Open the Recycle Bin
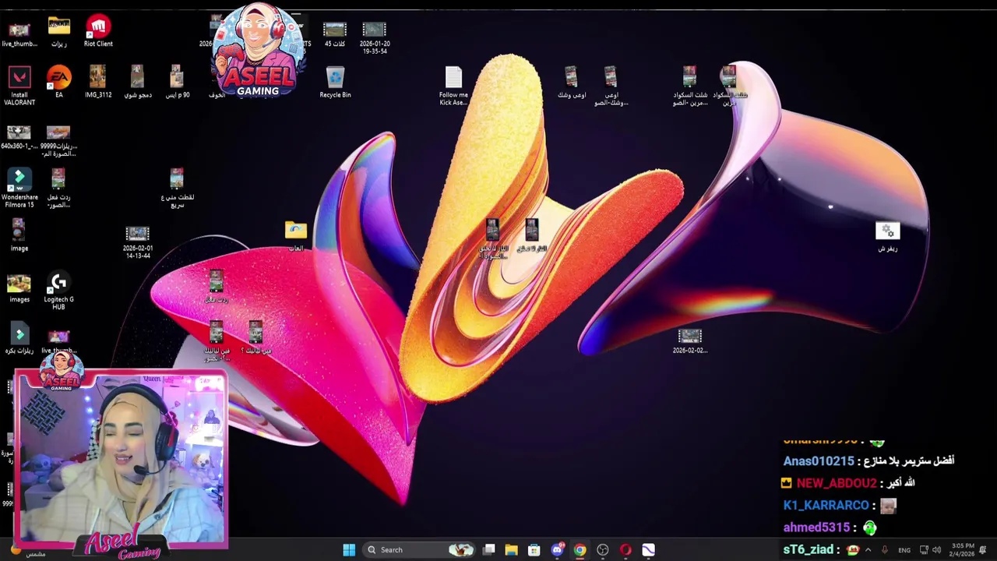The height and width of the screenshot is (561, 997). coord(335,82)
